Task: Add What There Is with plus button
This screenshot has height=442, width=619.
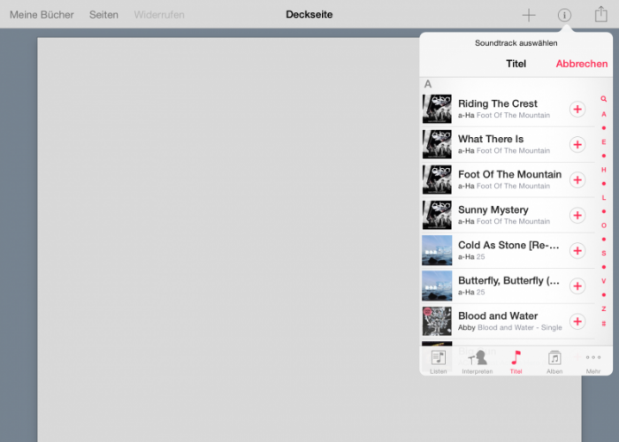Action: (577, 144)
